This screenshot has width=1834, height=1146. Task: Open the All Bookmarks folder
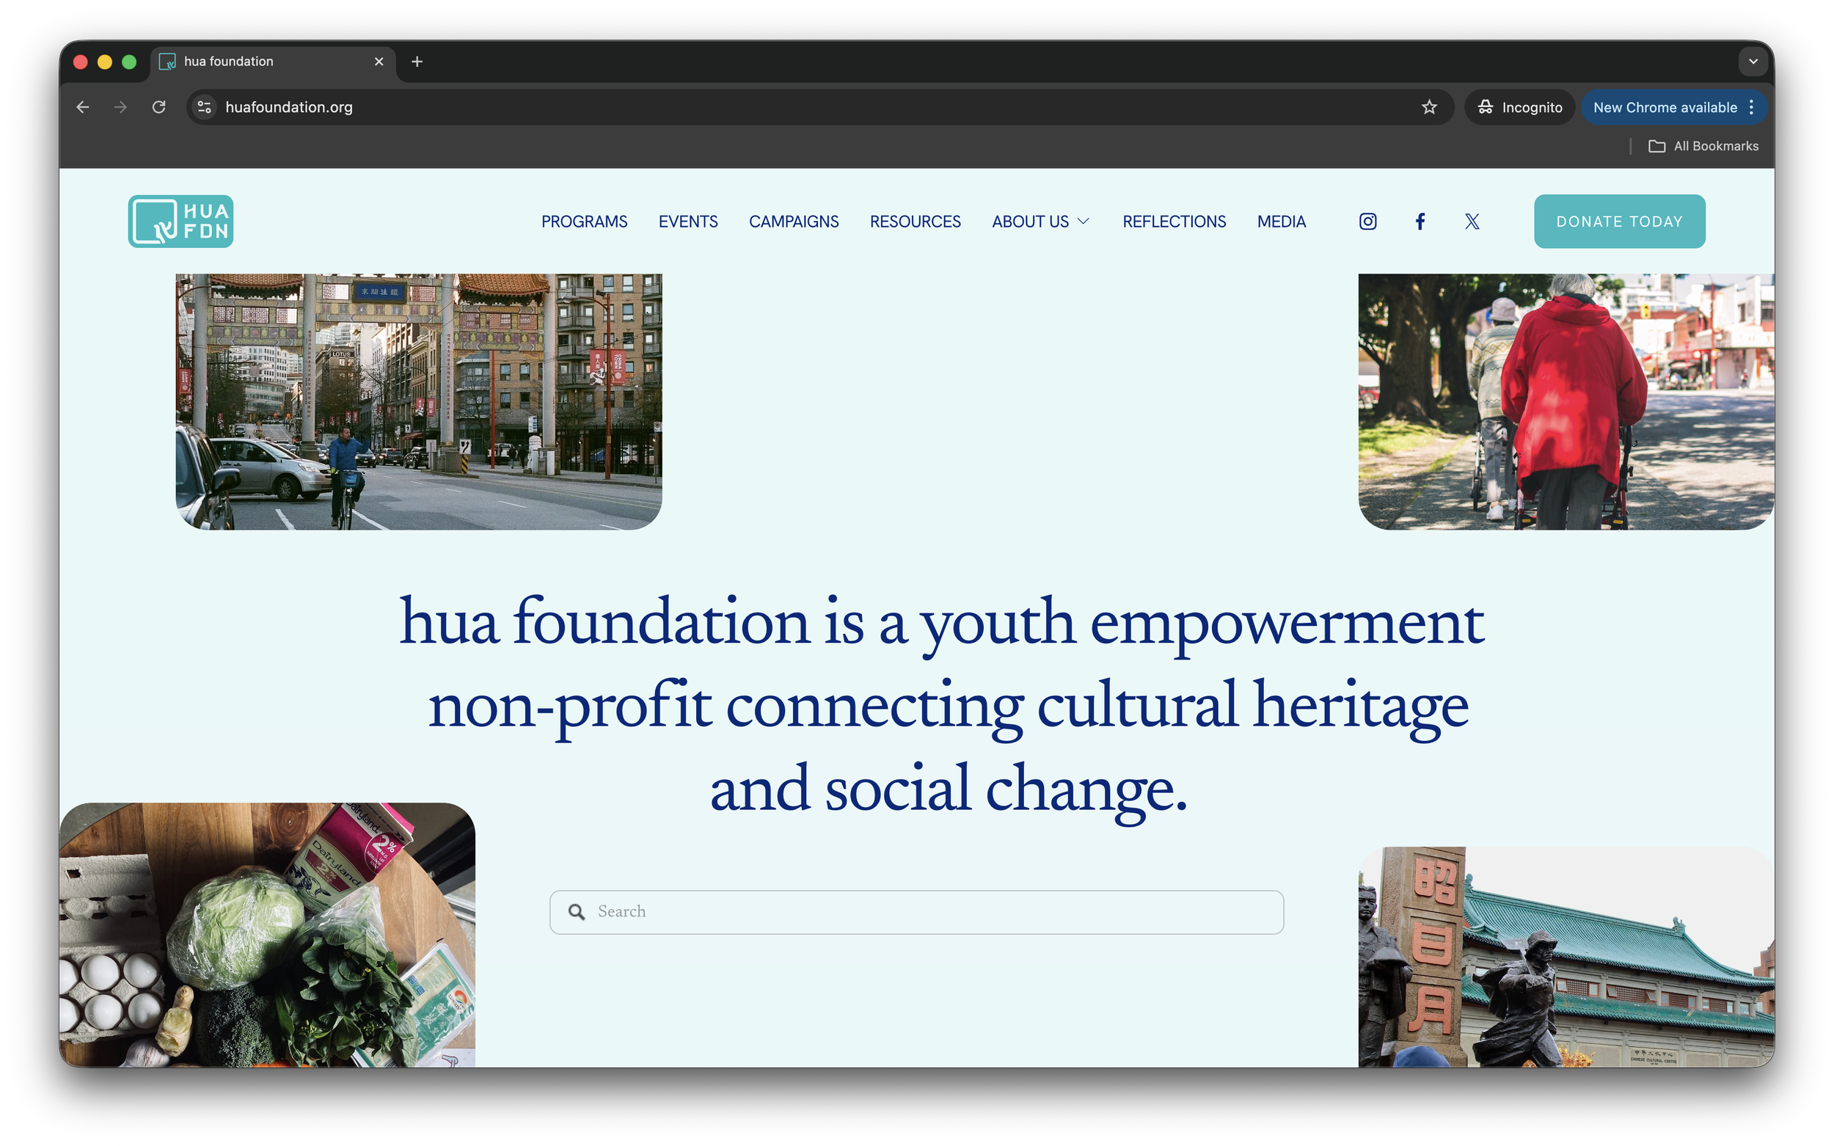click(x=1703, y=146)
